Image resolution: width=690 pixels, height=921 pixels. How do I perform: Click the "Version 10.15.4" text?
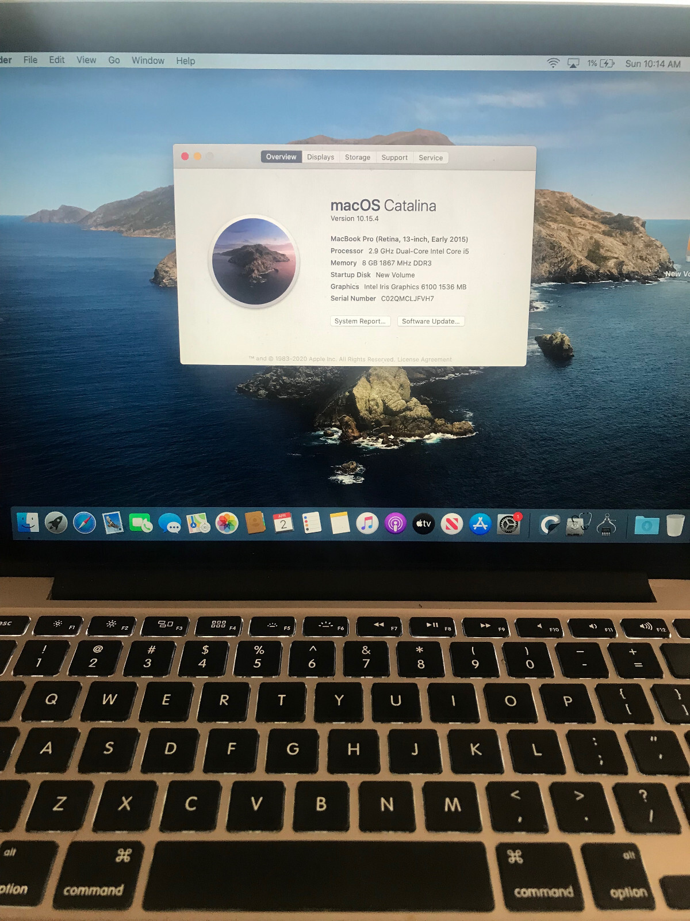point(354,219)
